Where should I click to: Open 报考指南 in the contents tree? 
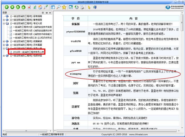pyautogui.click(x=26, y=16)
